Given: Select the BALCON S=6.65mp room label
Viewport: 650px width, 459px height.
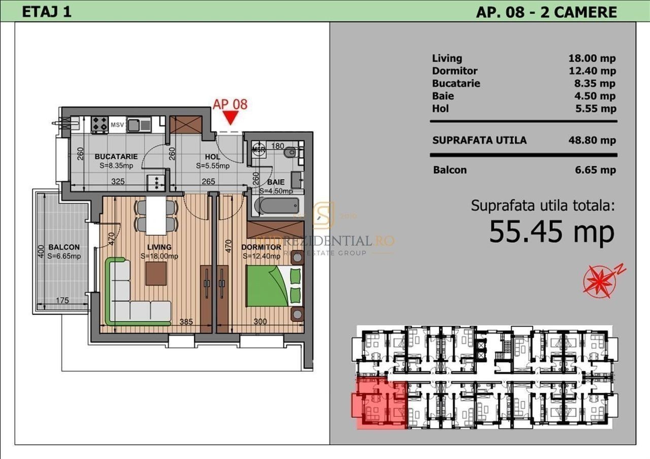Looking at the screenshot, I should click(x=64, y=251).
